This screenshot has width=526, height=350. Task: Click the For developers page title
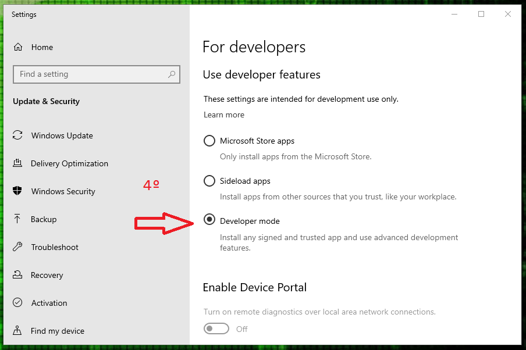coord(254,47)
